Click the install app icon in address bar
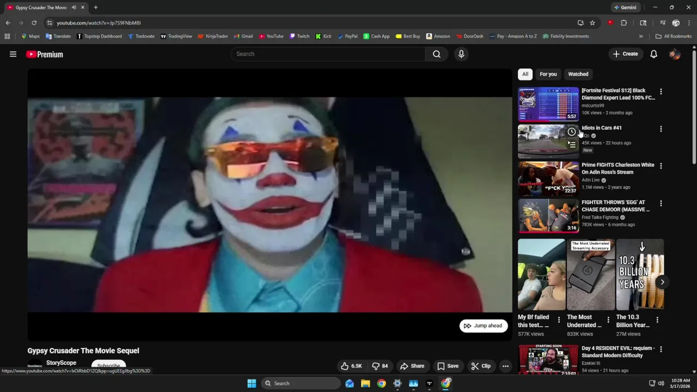This screenshot has width=697, height=392. (580, 23)
